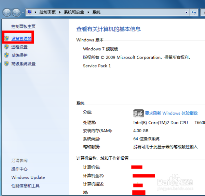Screen dimensions: 205x196
Task: Open recent pages dropdown next to Forward
Action: pos(23,13)
